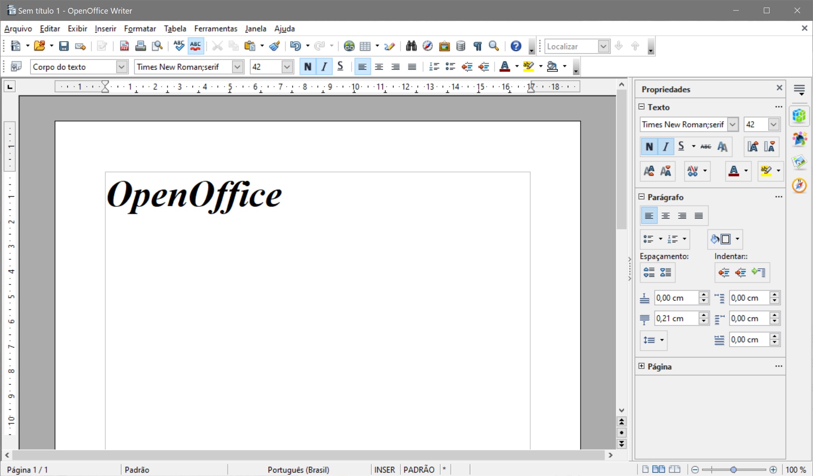Open sidebar Navigator deck icon
This screenshot has width=813, height=476.
[x=799, y=185]
